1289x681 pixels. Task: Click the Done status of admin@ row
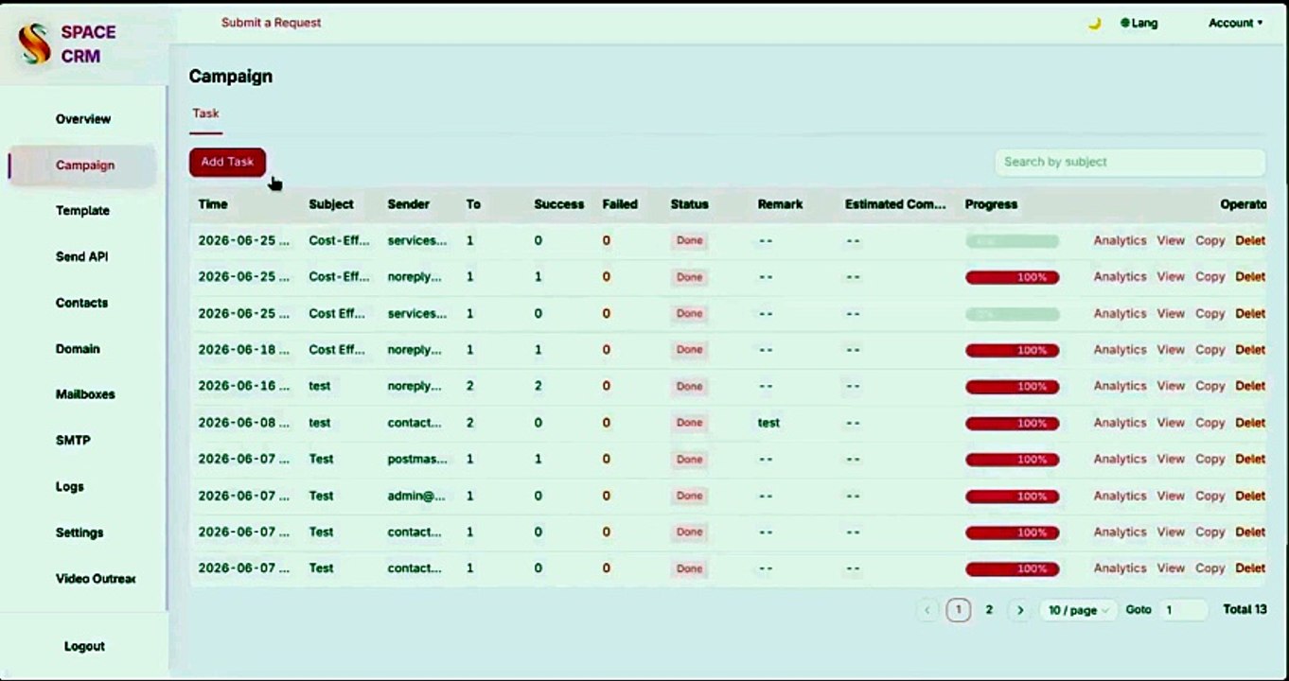[x=689, y=496]
